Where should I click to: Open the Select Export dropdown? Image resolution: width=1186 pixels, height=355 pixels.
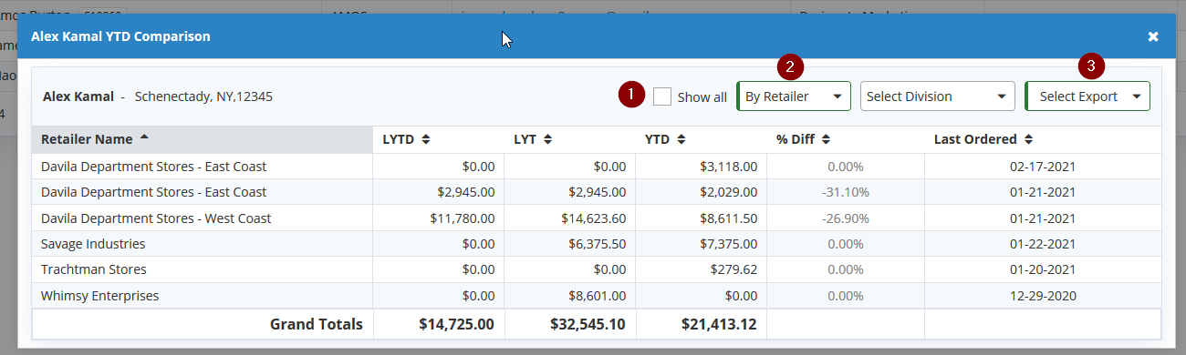click(x=1087, y=96)
